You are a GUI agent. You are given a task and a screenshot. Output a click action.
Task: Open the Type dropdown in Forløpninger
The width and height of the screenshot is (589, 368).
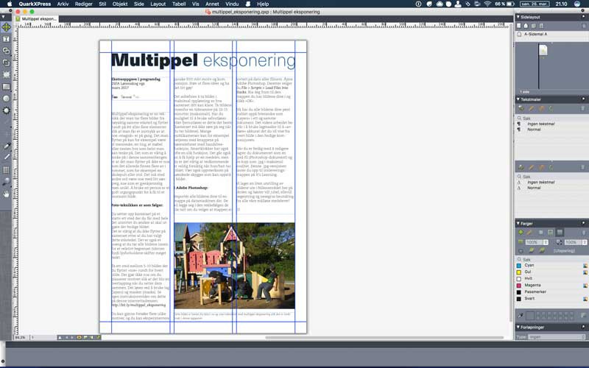pos(557,337)
